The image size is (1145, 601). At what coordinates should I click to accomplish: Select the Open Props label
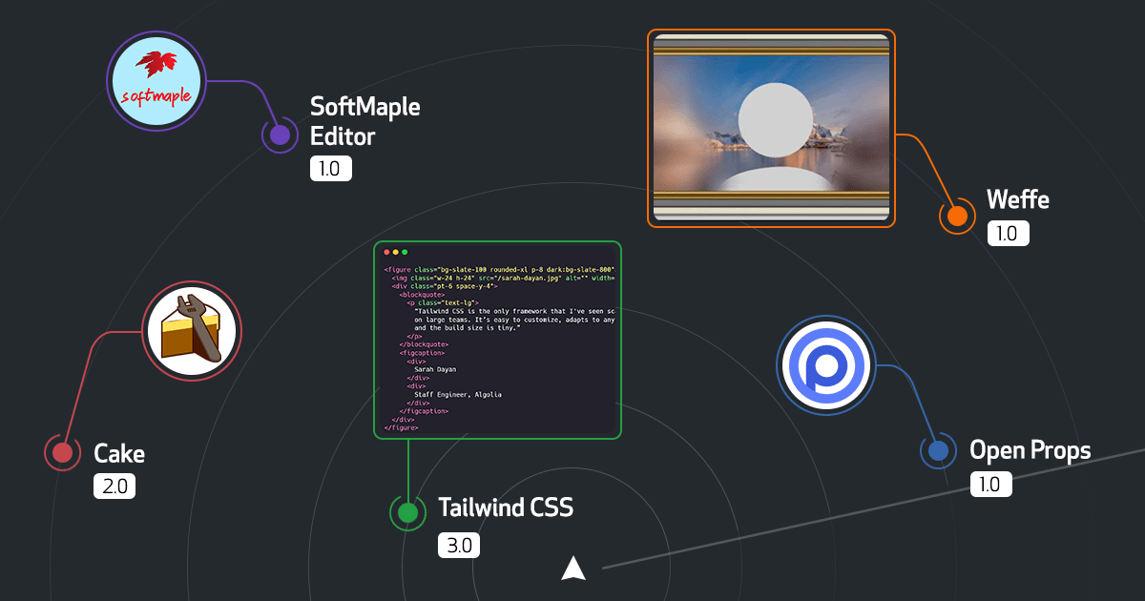[1030, 449]
